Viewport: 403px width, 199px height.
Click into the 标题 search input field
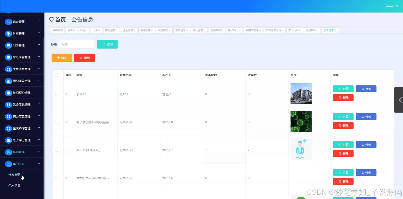(x=77, y=44)
